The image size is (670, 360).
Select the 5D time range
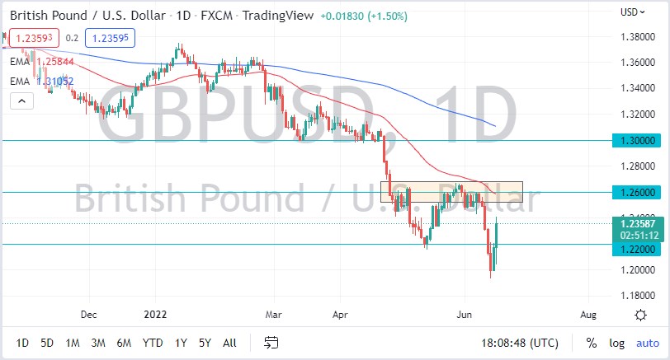pos(47,343)
